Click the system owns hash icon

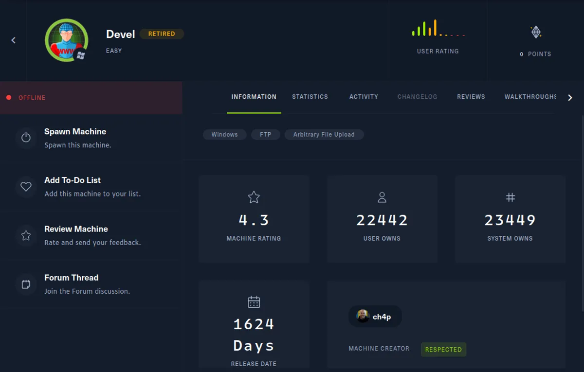click(510, 197)
